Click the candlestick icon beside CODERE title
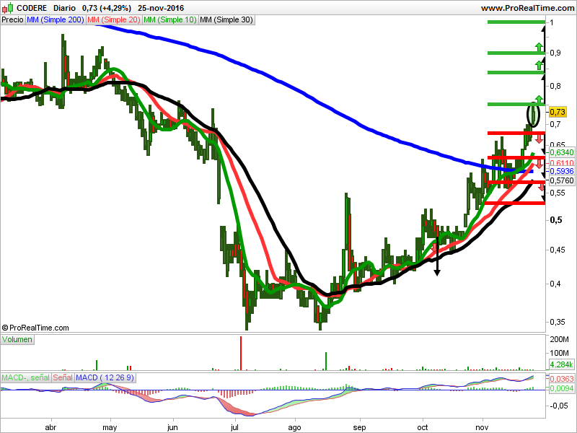This screenshot has width=577, height=433. pos(8,8)
